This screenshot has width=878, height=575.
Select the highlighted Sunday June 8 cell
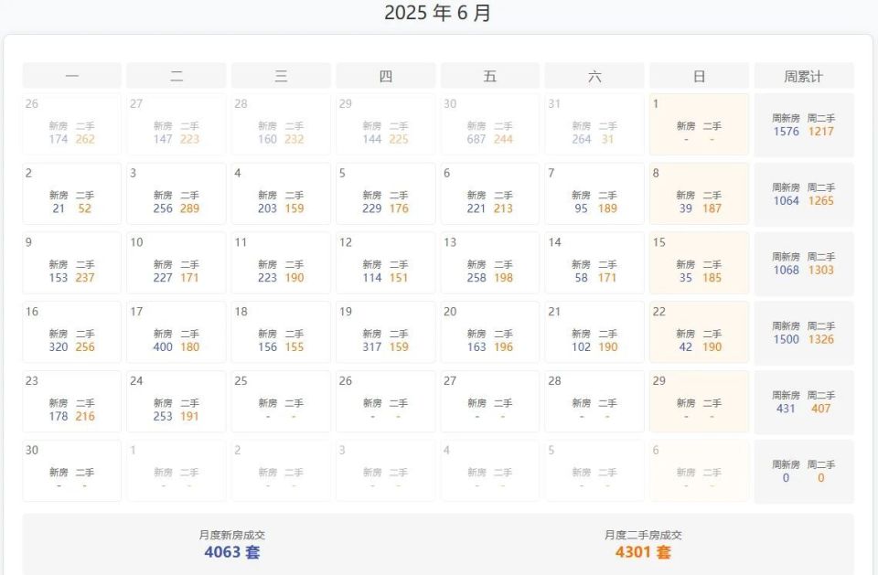(x=699, y=193)
